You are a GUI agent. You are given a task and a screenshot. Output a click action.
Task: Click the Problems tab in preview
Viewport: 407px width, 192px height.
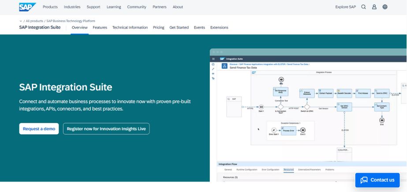[x=330, y=169]
